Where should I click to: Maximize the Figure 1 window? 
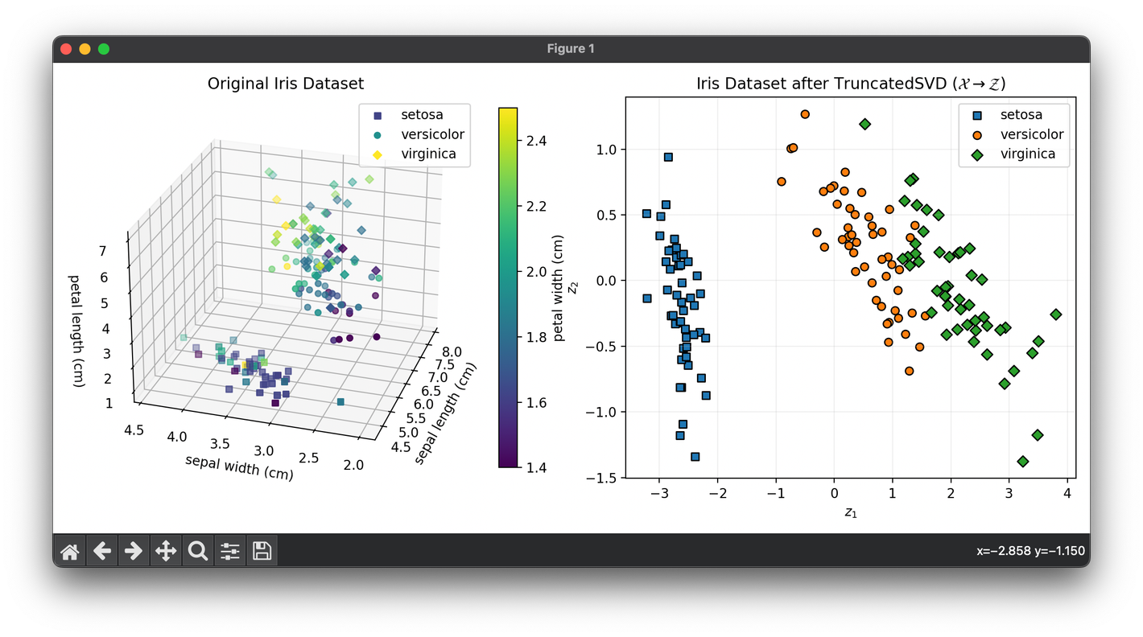103,49
